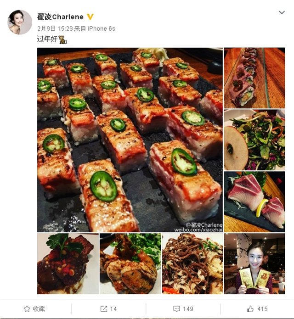Click the gold verified V badge
This screenshot has height=319, width=294.
[90, 17]
